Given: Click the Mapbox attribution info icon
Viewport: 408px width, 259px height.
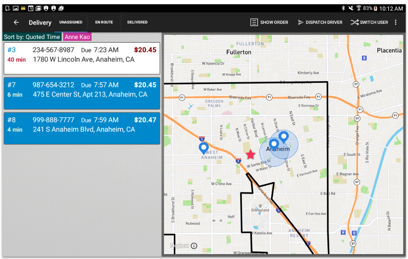Looking at the screenshot, I should point(194,246).
